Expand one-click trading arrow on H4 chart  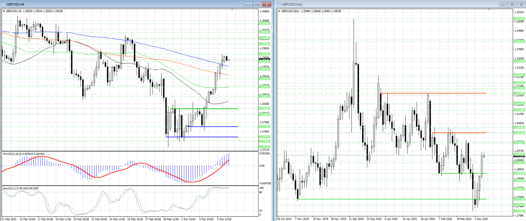[4, 11]
